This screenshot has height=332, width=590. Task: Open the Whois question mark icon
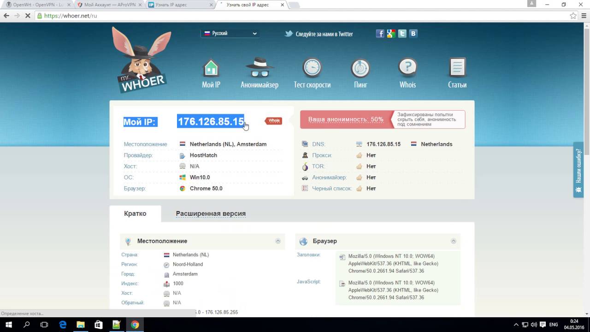coord(407,68)
